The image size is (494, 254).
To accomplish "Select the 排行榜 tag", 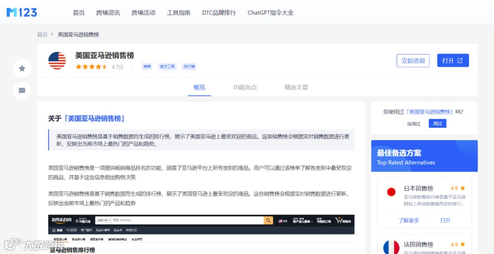I will coord(189,66).
